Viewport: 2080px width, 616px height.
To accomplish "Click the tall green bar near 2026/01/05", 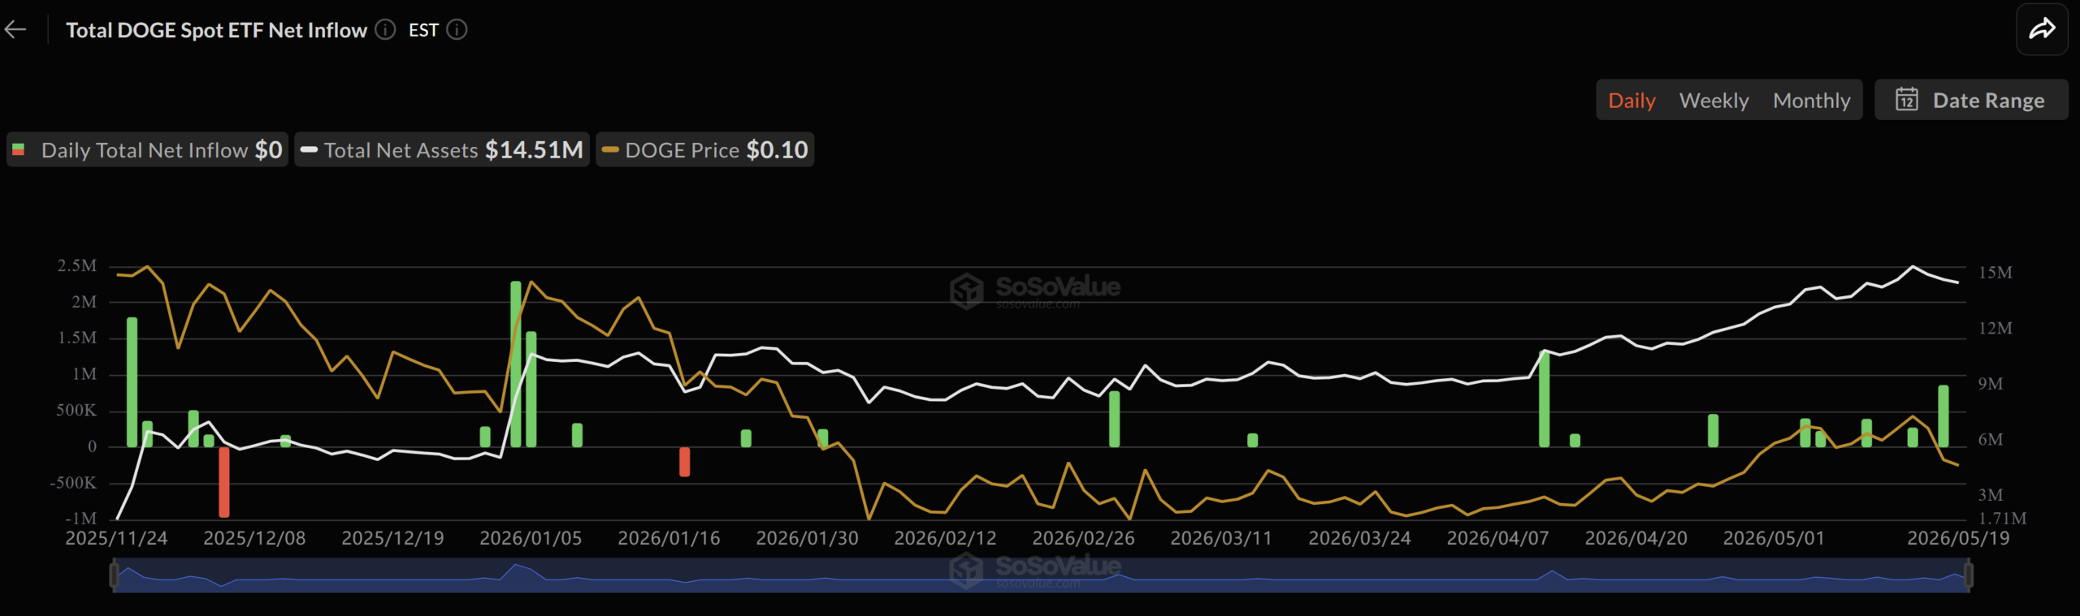I will tap(516, 364).
